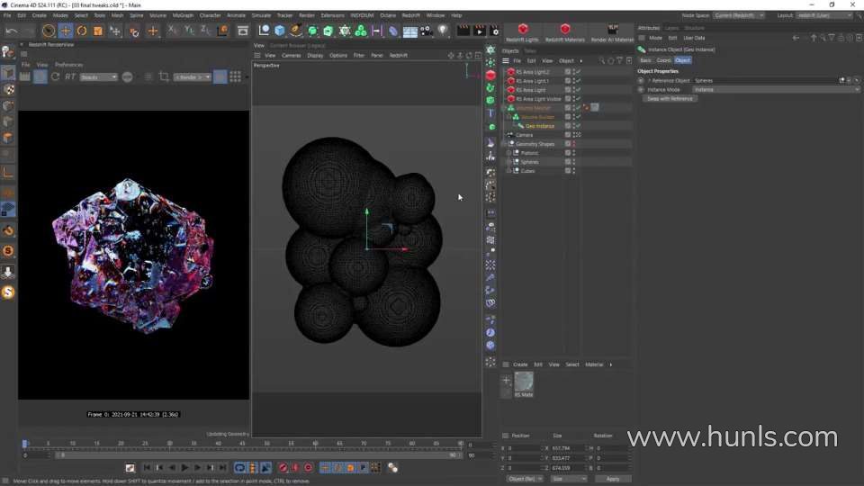This screenshot has height=486, width=864.
Task: Toggle layer checkbox of Camera object
Action: (x=568, y=135)
